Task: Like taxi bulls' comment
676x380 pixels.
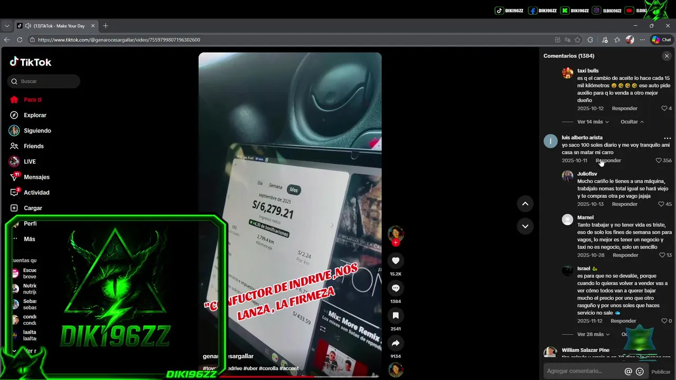Action: (664, 108)
